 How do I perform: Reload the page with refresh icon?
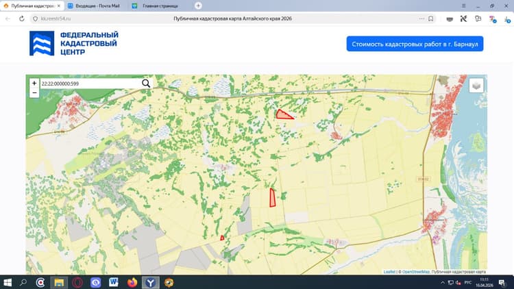coord(22,18)
